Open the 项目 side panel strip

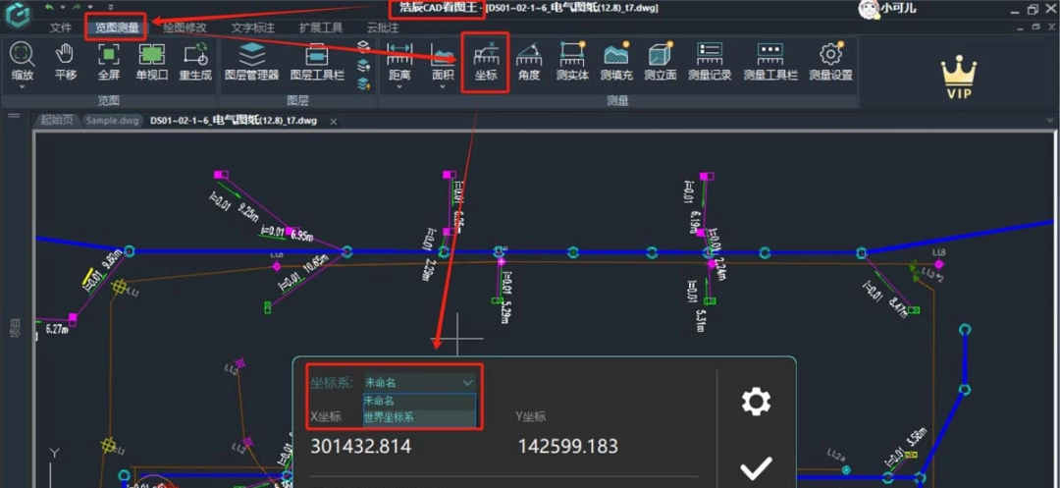pos(15,329)
